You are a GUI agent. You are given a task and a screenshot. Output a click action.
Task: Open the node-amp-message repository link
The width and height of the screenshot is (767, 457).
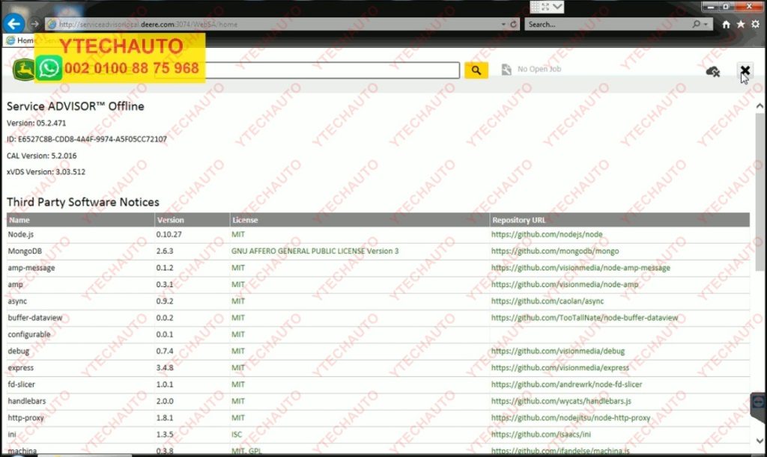[580, 268]
